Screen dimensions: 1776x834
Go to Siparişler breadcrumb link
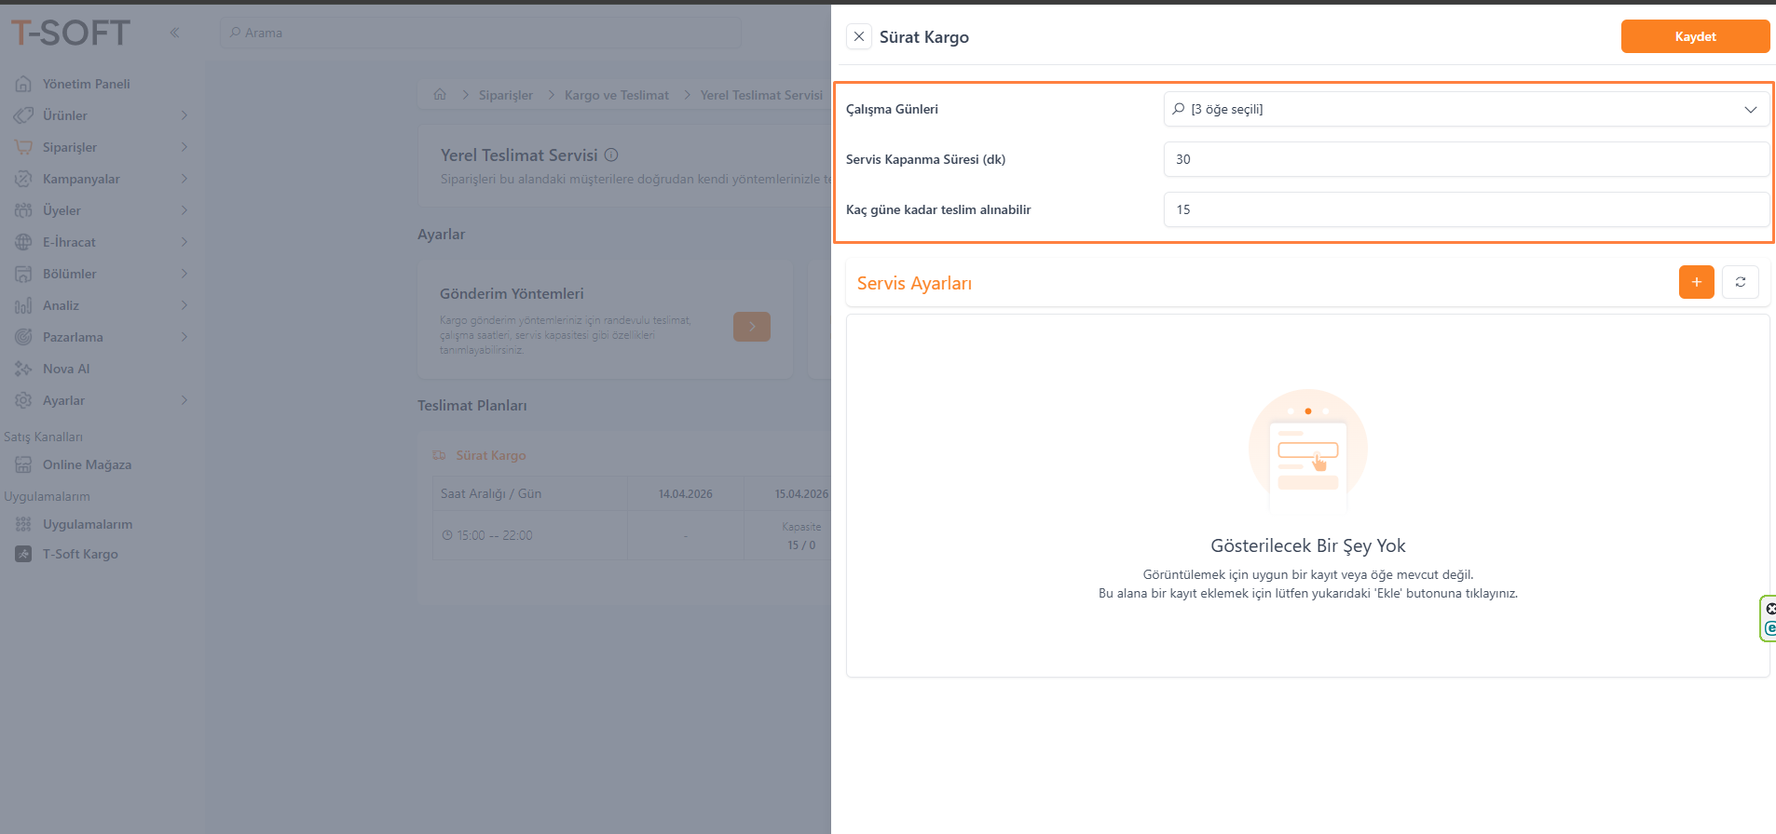click(506, 95)
